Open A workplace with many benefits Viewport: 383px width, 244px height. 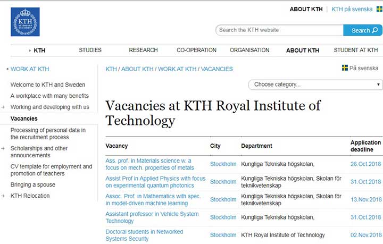[49, 96]
